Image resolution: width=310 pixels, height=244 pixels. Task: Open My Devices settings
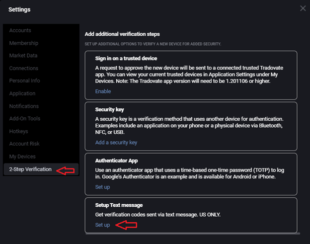[x=22, y=157]
